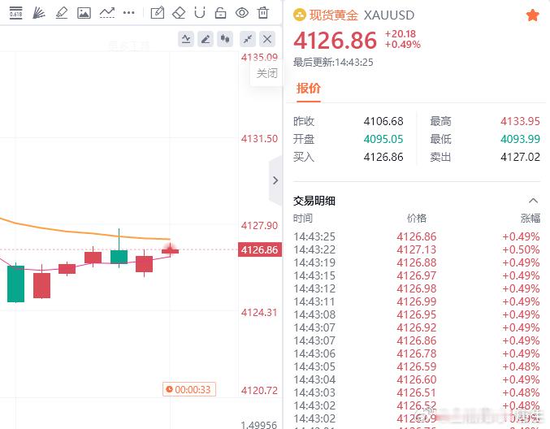Collapse the 交易明细 section with the chevron
Image resolution: width=550 pixels, height=429 pixels.
point(533,201)
